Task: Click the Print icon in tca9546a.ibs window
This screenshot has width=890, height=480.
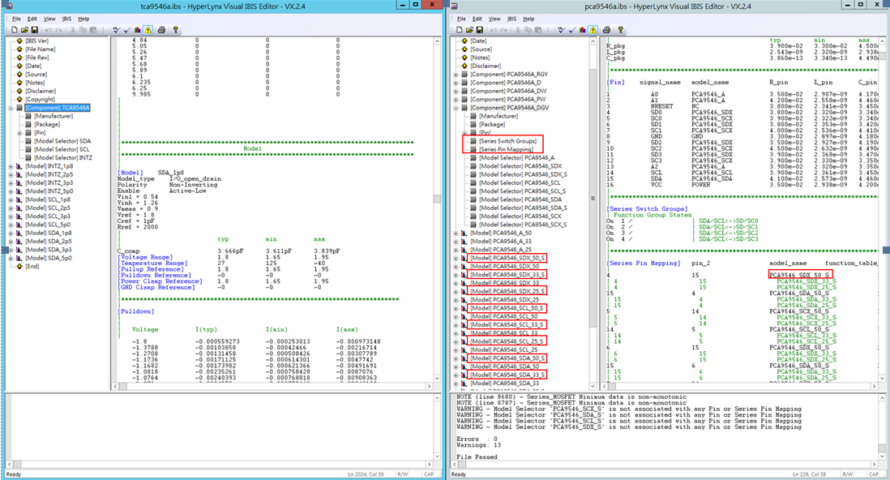Action: (162, 30)
